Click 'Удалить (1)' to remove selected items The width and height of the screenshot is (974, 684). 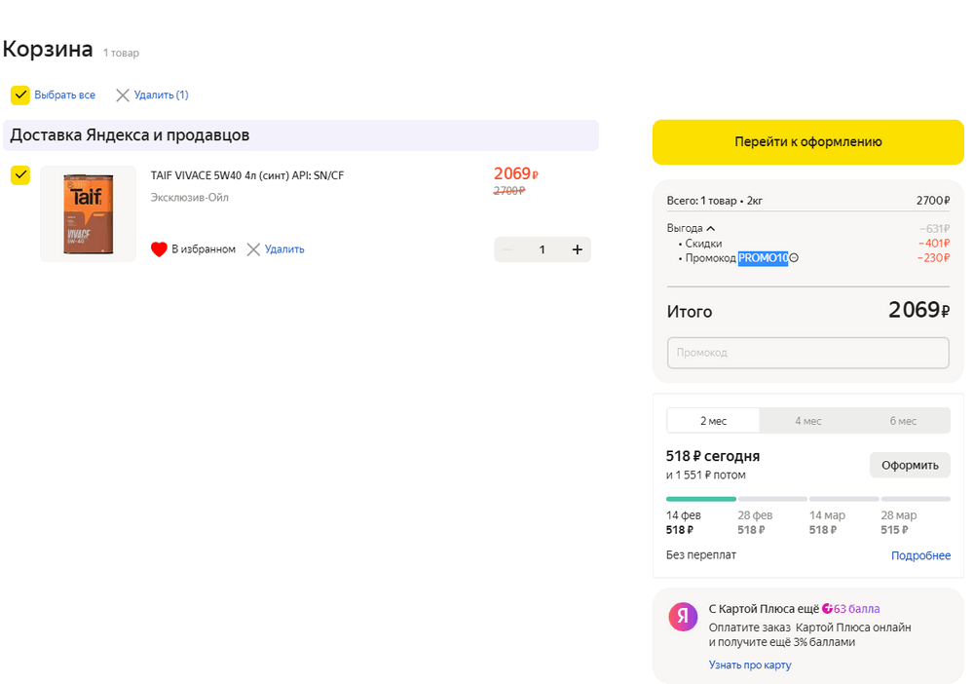click(161, 95)
